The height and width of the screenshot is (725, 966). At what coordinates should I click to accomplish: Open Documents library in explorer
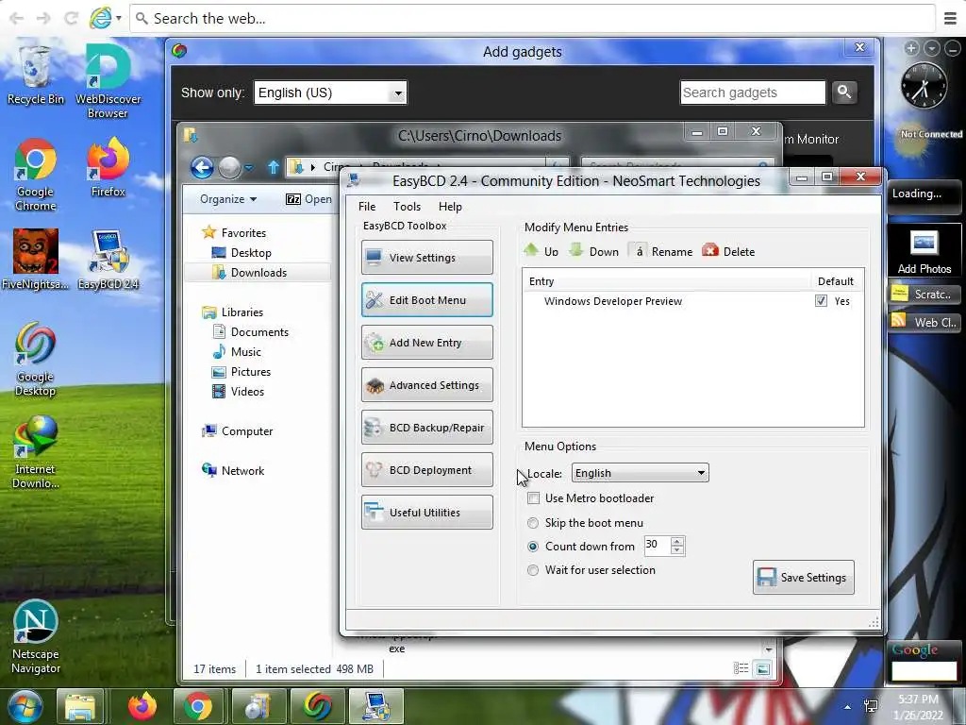click(259, 331)
